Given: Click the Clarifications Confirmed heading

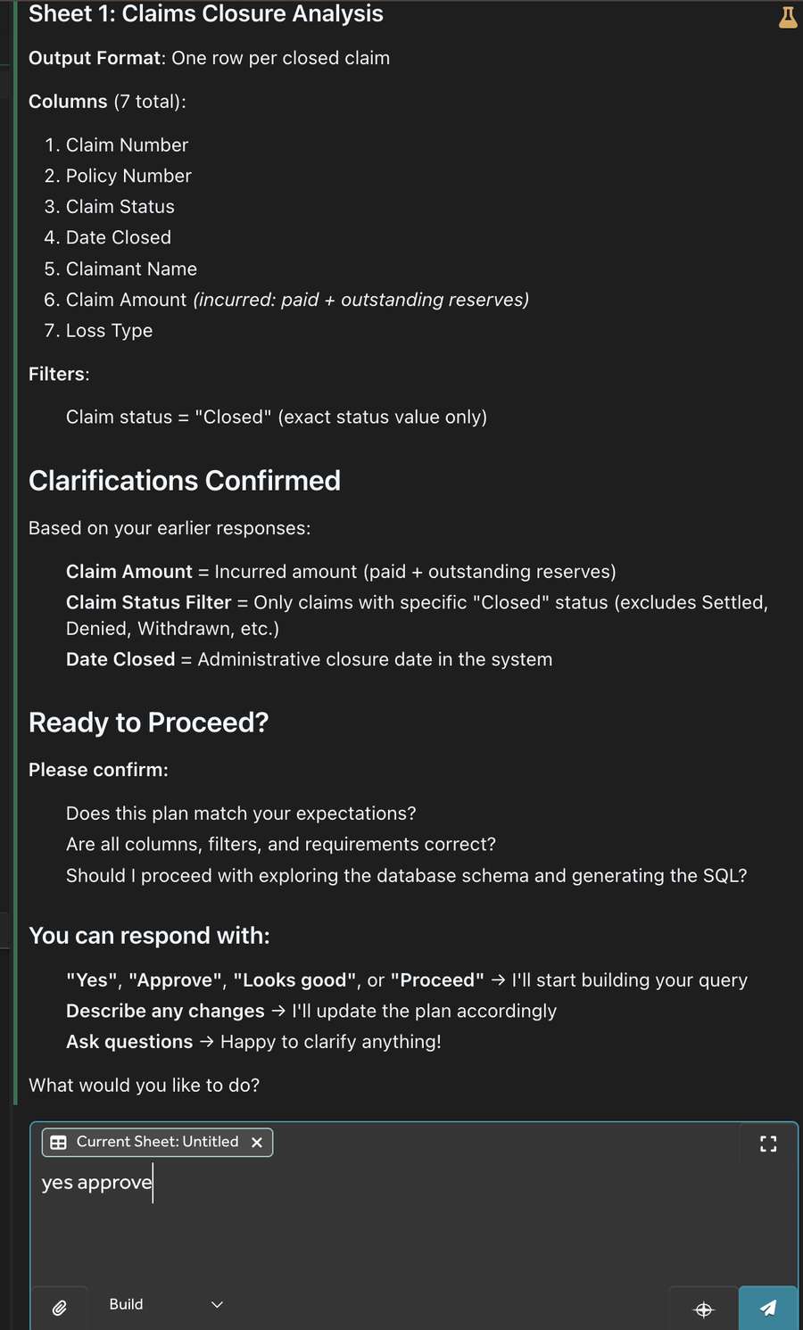Looking at the screenshot, I should 185,481.
